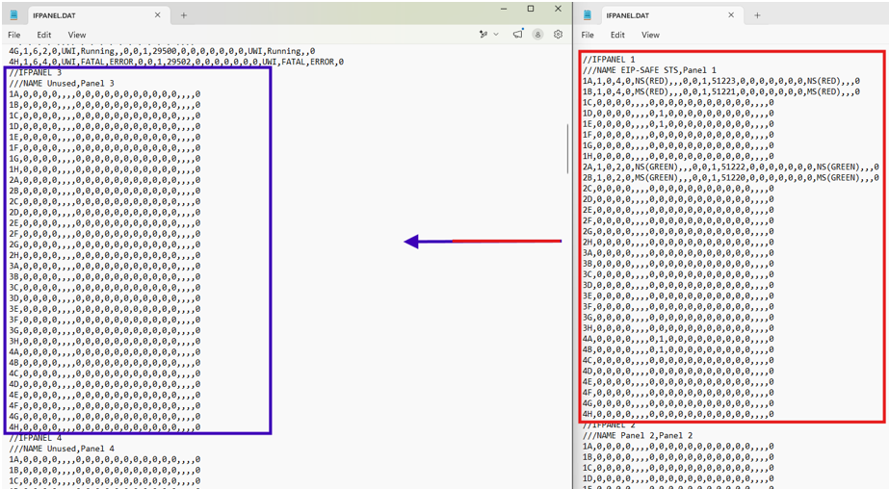This screenshot has width=889, height=489.
Task: Close the IFPANEL.DAT tab in left window
Action: click(x=158, y=15)
